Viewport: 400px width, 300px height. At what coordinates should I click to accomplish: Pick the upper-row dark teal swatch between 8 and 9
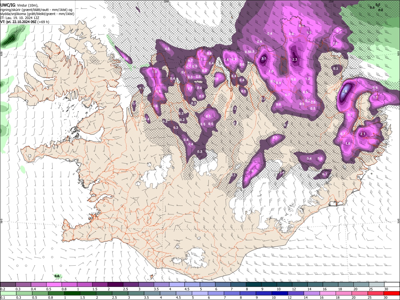click(x=254, y=285)
